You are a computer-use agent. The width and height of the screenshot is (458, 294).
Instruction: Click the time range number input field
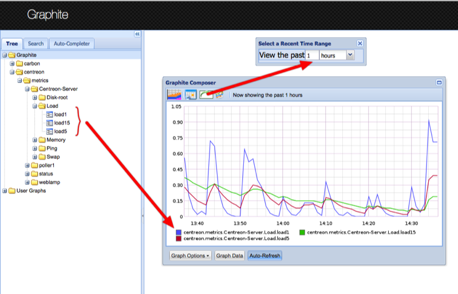click(x=311, y=55)
